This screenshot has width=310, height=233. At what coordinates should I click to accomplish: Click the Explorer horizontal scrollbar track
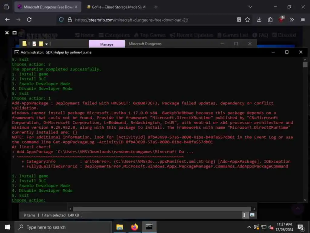click(162, 209)
